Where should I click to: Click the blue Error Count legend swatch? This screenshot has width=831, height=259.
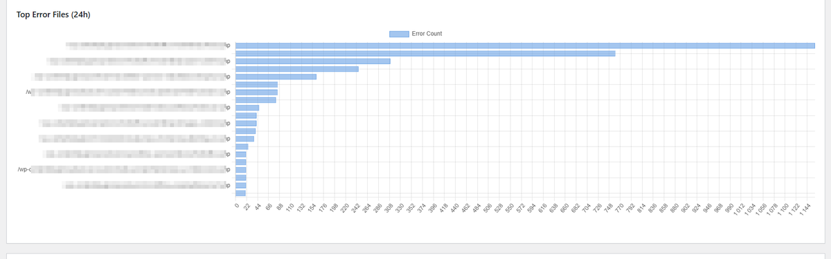pos(399,33)
